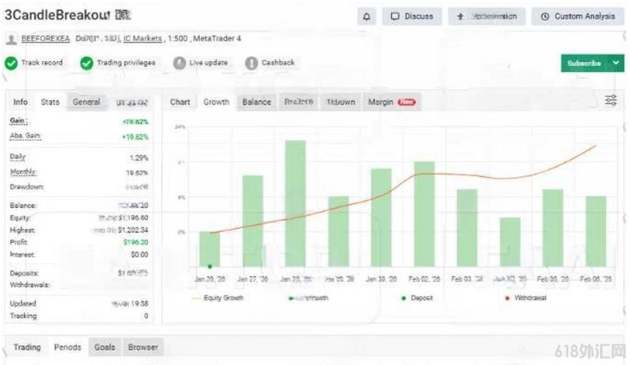Click the Trading privileges verified checkmark

(x=87, y=63)
